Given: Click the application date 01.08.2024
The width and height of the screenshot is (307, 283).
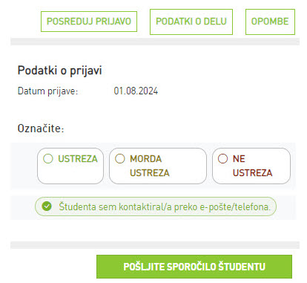Looking at the screenshot, I should pyautogui.click(x=136, y=91).
